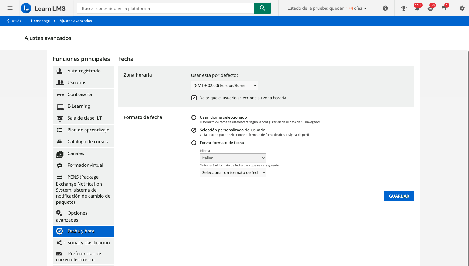Click the Preferencias de correo envelope icon
Viewport: 469px width, 266px height.
pyautogui.click(x=59, y=254)
